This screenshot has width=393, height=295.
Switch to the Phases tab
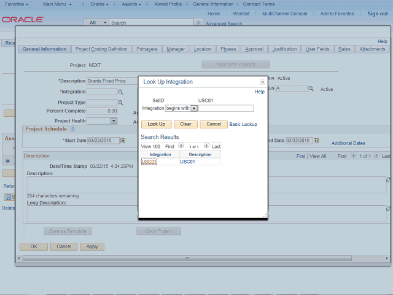pyautogui.click(x=228, y=49)
